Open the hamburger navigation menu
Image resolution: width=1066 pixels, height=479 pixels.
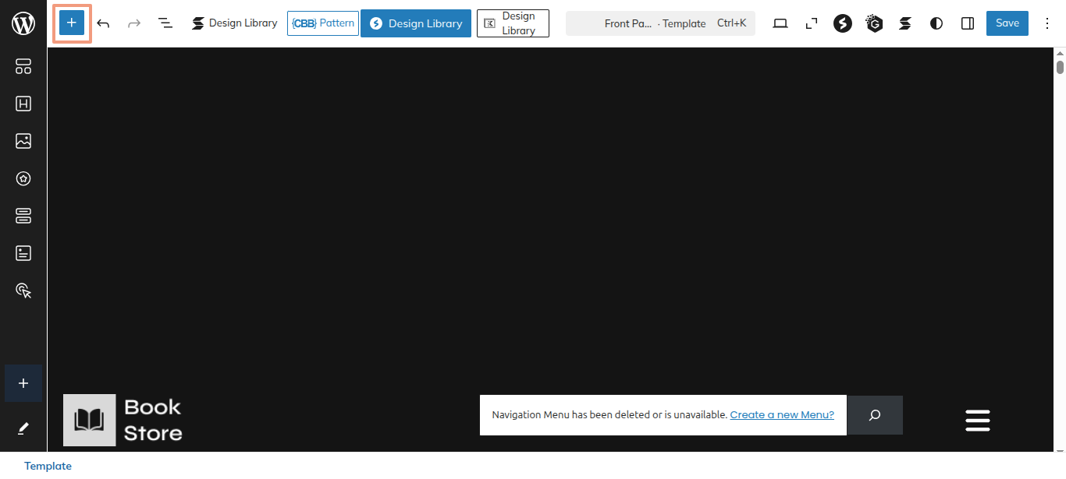pyautogui.click(x=977, y=420)
